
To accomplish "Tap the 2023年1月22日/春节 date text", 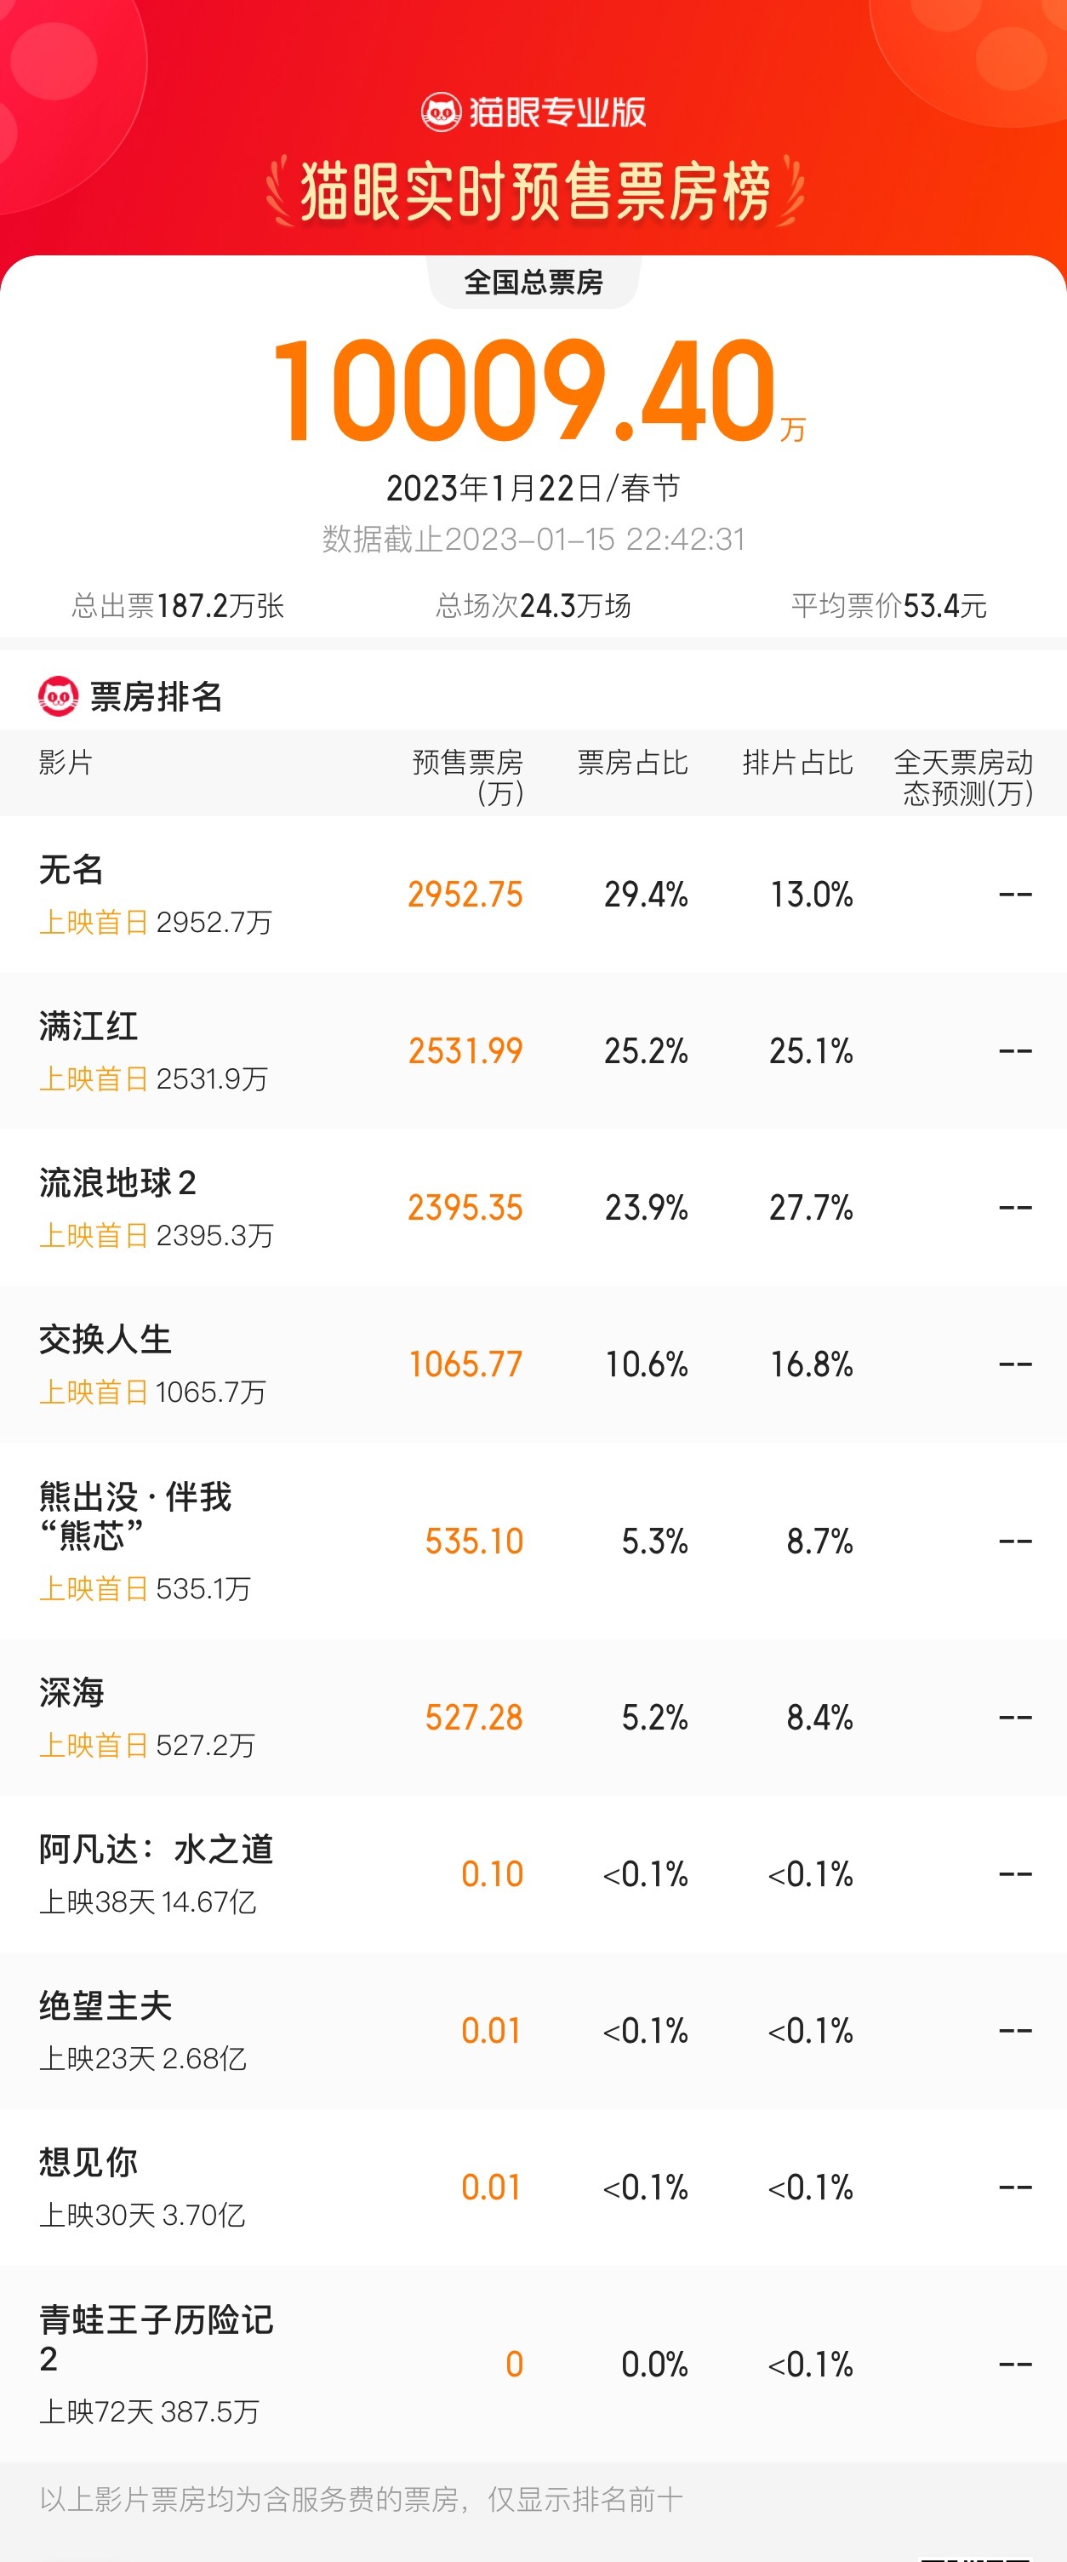I will [x=533, y=489].
